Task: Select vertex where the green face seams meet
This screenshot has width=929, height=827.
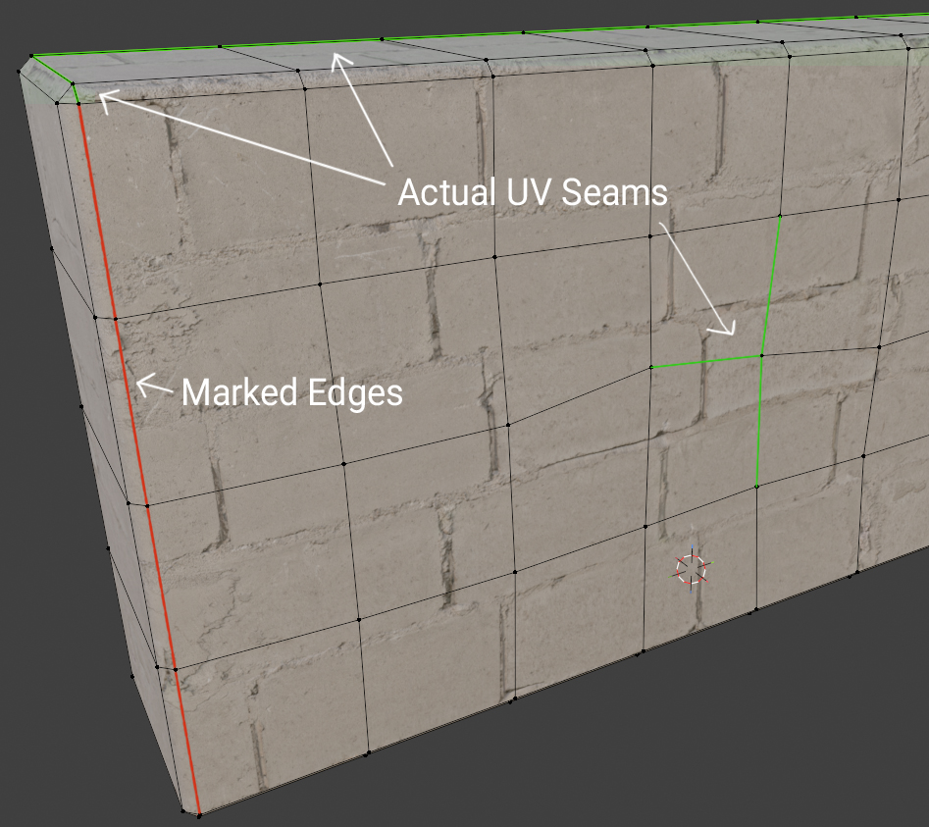Action: pyautogui.click(x=761, y=355)
